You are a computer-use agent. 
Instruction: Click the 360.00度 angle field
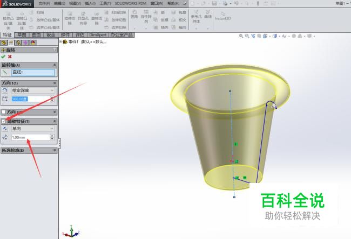(x=31, y=99)
